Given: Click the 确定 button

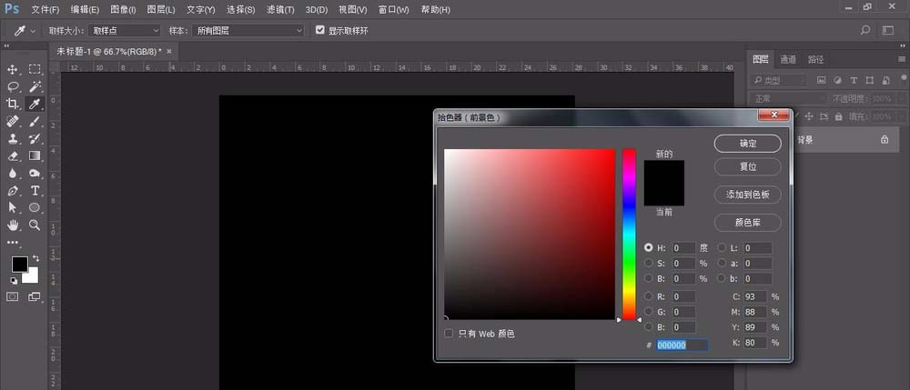Looking at the screenshot, I should click(747, 144).
